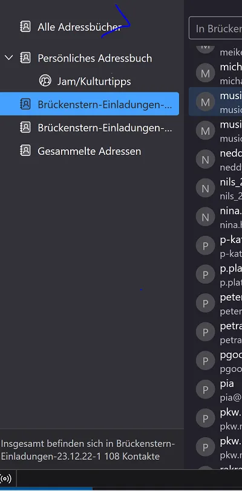Screen dimensions: 242x491
Task: Select the nina contact entry
Action: (x=215, y=217)
